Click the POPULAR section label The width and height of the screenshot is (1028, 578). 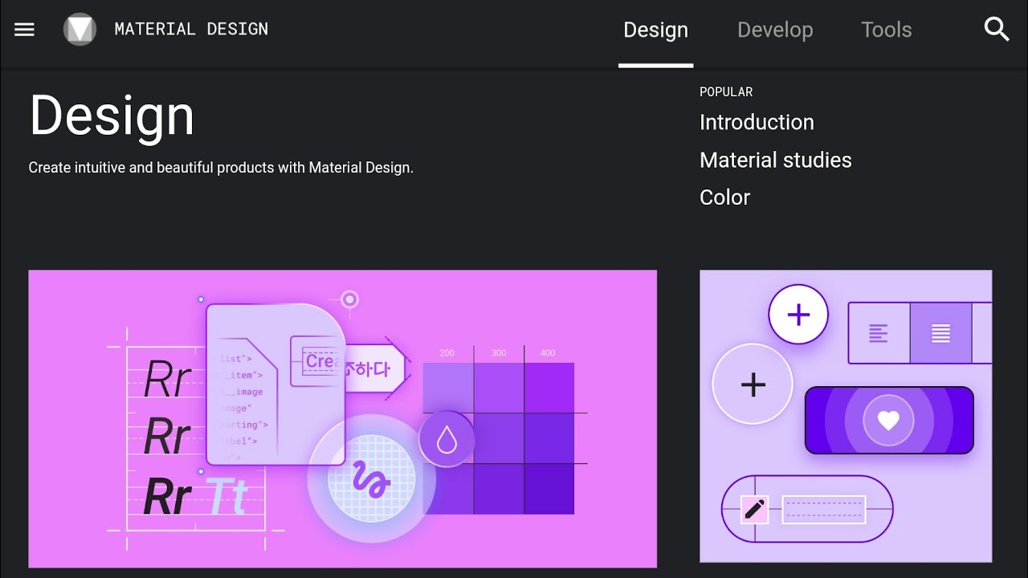[x=726, y=92]
